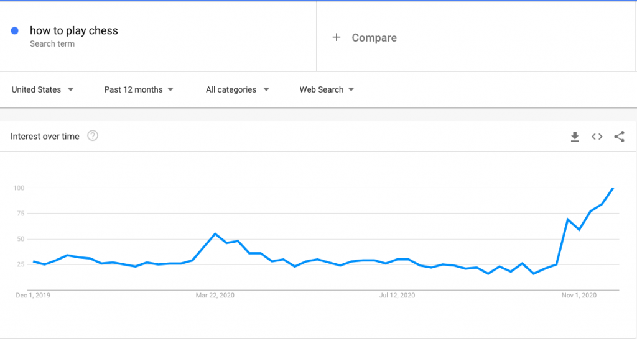Click the Nov 1, 2020 axis label
Image resolution: width=637 pixels, height=339 pixels.
[x=579, y=295]
